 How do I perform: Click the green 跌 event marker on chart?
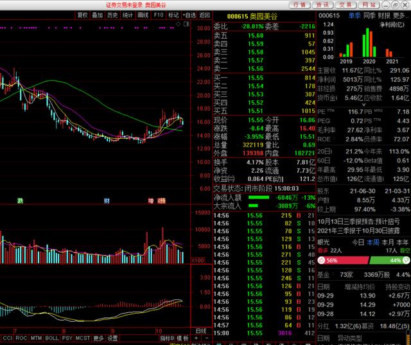(x=20, y=201)
